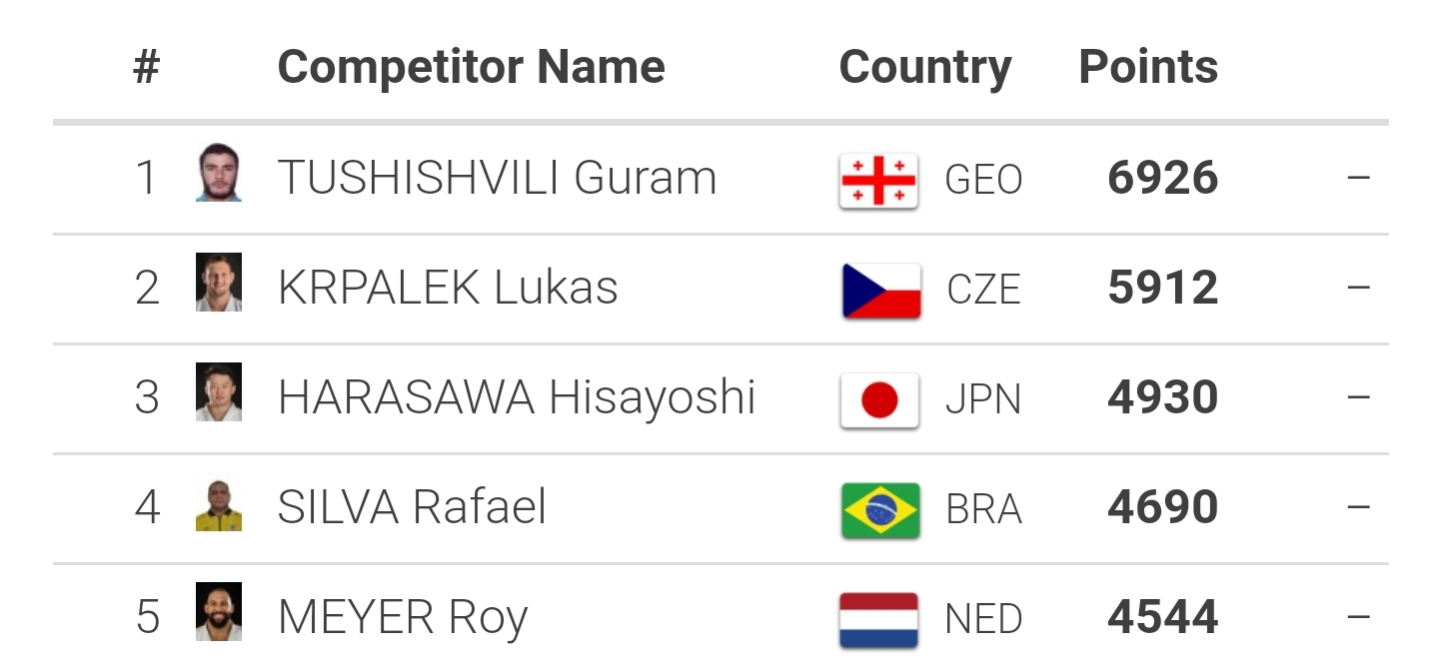The height and width of the screenshot is (671, 1439).
Task: Open HARASAWA Hisayoshi competitor link
Action: tap(517, 397)
